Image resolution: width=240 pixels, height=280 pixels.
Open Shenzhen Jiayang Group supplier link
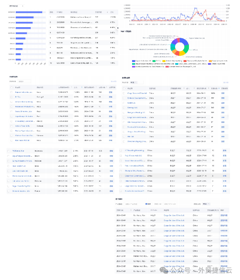(x=137, y=141)
